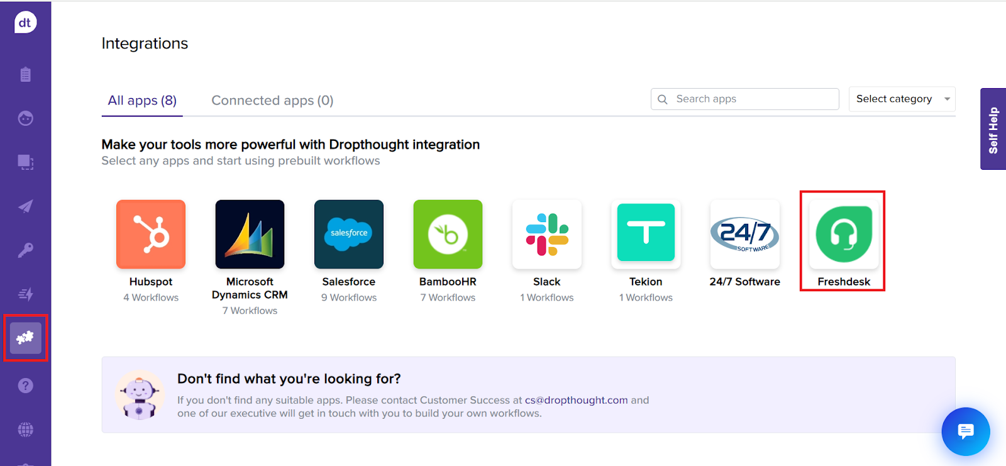Image resolution: width=1006 pixels, height=466 pixels.
Task: Open the Self Help side panel
Action: (x=993, y=130)
